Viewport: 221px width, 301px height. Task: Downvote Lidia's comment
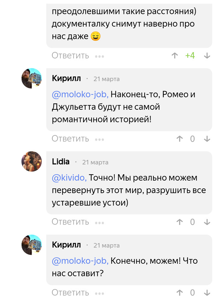[207, 222]
